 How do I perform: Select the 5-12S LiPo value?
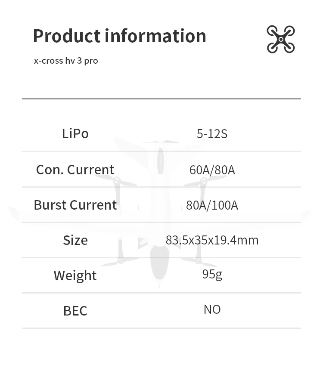[x=212, y=134]
